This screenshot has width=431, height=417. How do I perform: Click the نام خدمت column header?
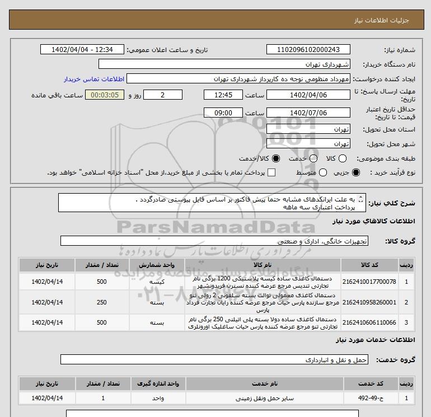[264, 384]
